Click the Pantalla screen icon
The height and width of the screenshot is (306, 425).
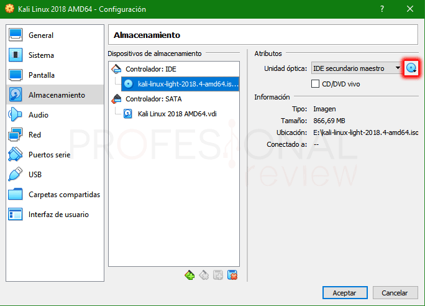(x=16, y=75)
